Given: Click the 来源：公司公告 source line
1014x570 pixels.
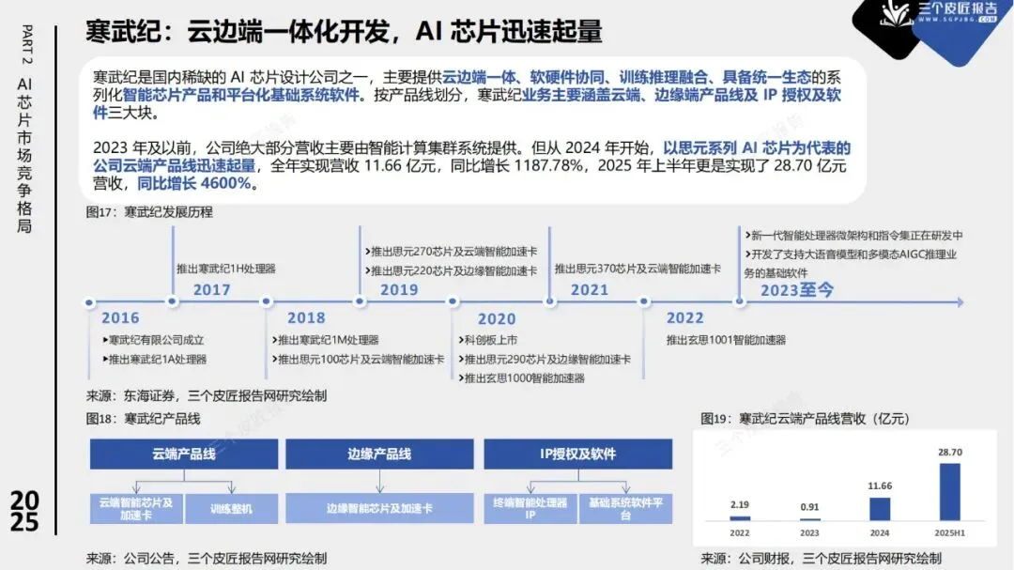Looking at the screenshot, I should click(x=207, y=558).
